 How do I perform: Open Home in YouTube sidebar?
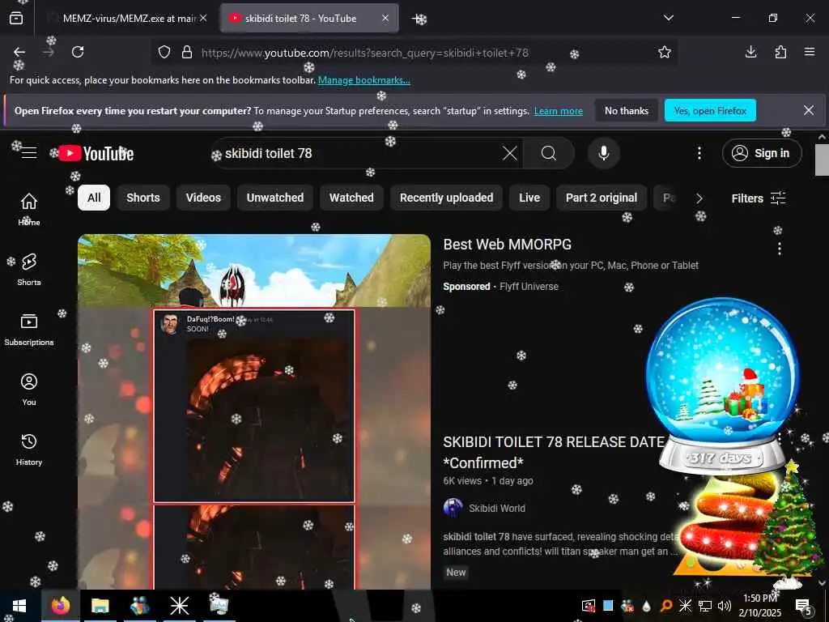coord(29,209)
